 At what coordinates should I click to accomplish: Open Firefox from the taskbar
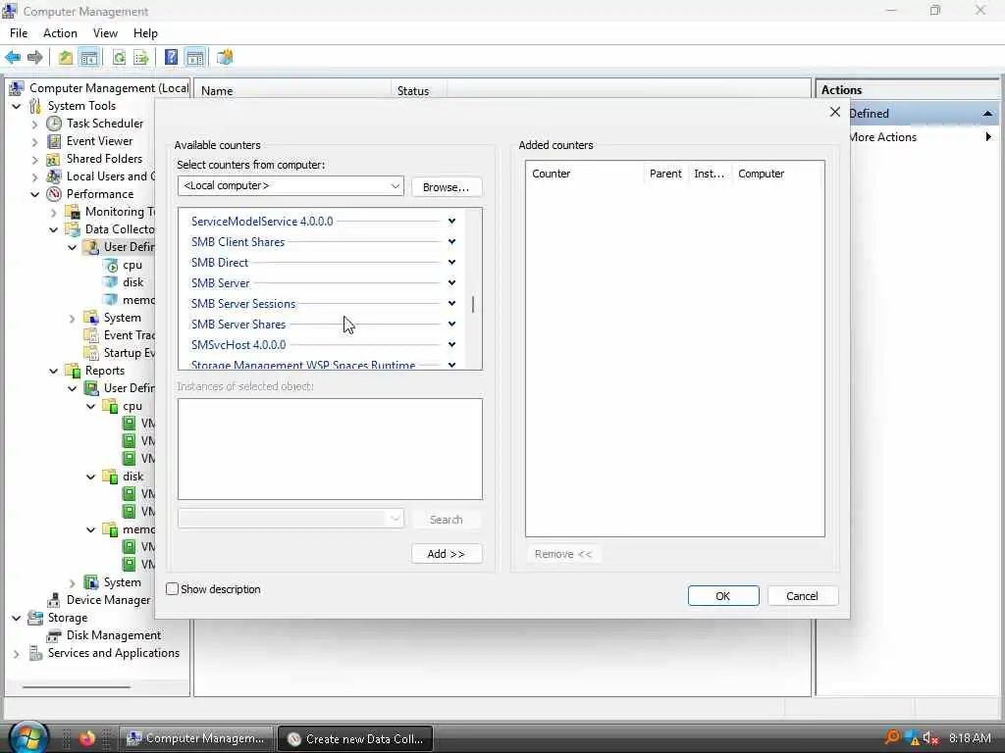pyautogui.click(x=87, y=737)
